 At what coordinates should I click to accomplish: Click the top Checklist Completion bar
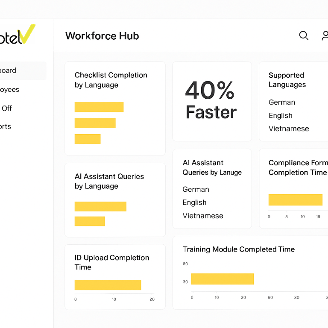[99, 107]
